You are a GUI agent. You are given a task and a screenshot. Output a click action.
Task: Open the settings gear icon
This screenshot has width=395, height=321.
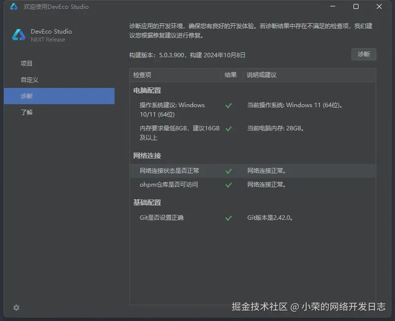coord(16,307)
